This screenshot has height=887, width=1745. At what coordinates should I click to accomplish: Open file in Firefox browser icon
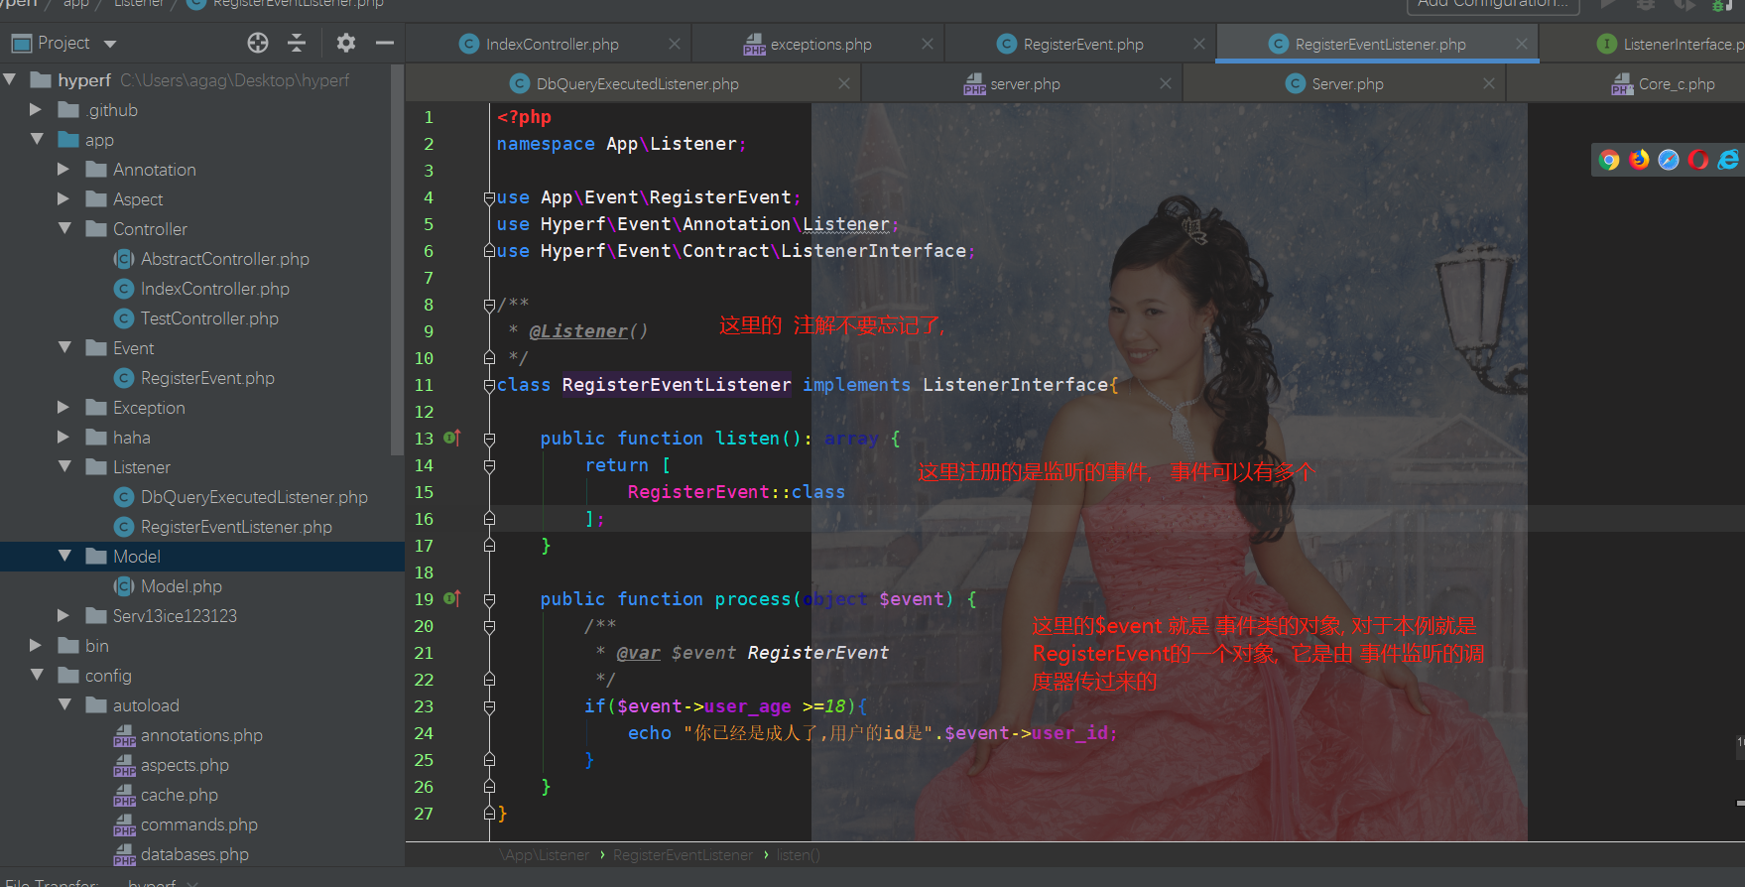tap(1639, 160)
